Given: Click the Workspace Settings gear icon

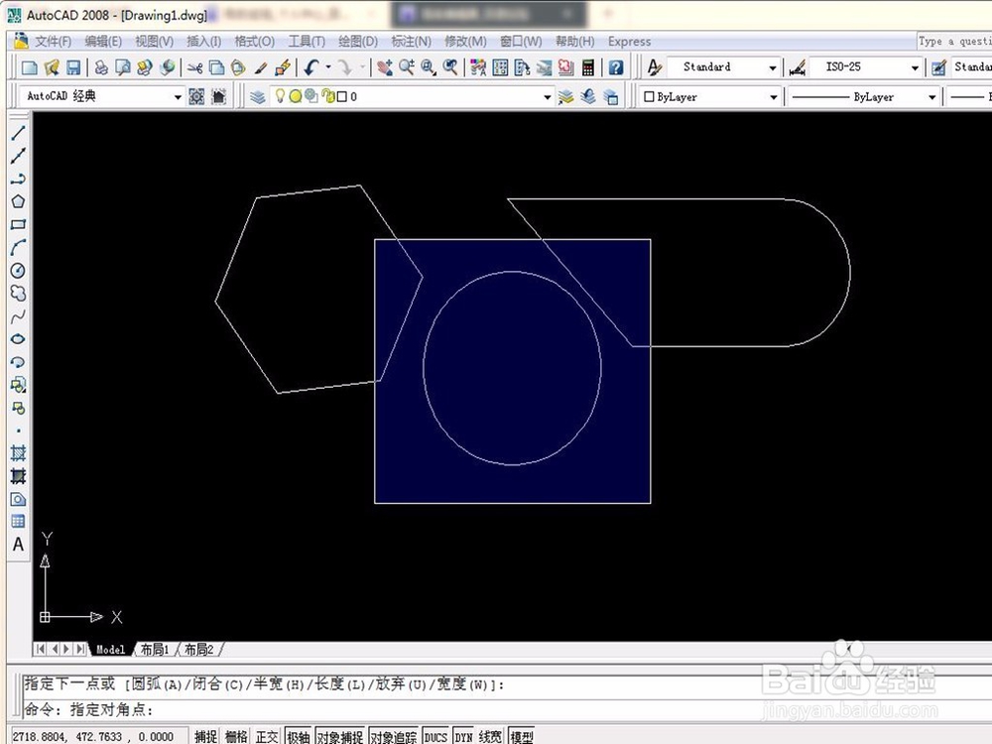Looking at the screenshot, I should 196,97.
